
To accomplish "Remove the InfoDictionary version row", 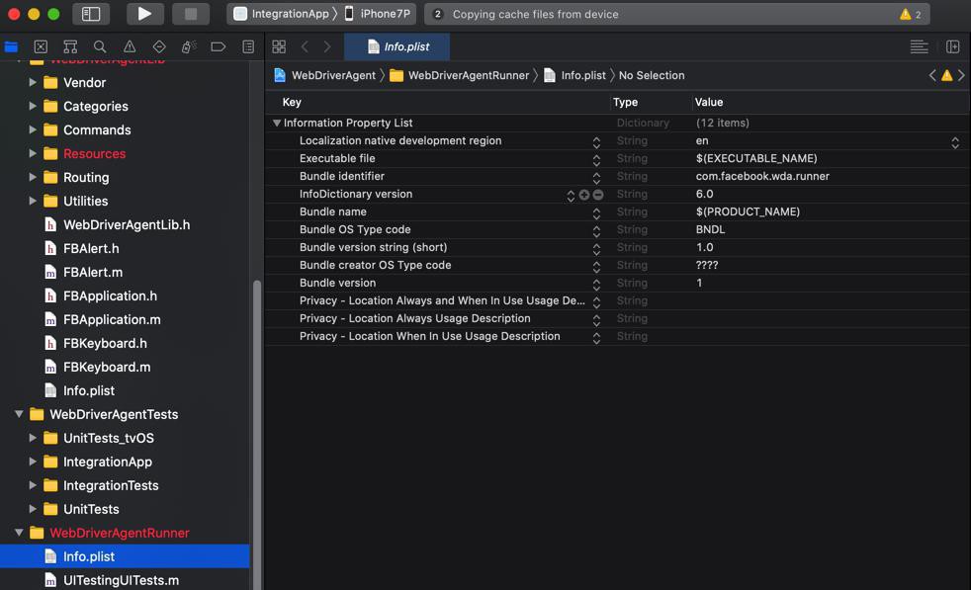I will point(598,195).
